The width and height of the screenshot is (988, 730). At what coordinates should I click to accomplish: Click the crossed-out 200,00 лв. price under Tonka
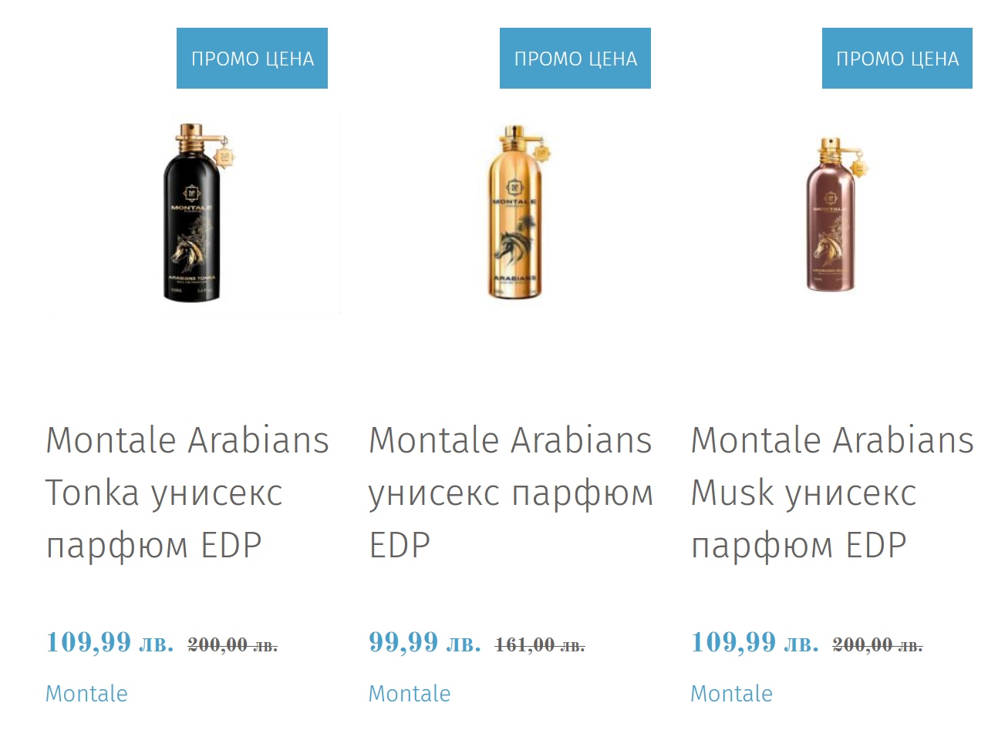233,645
